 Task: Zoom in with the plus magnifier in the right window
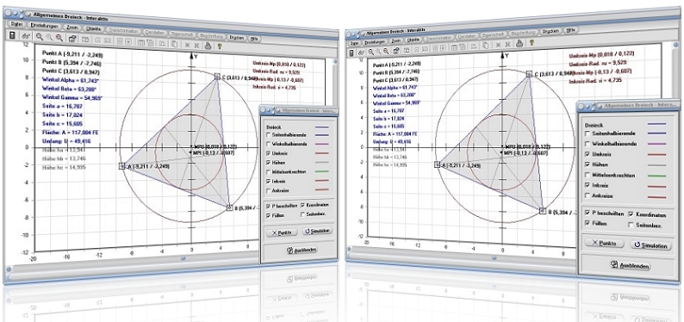[371, 52]
